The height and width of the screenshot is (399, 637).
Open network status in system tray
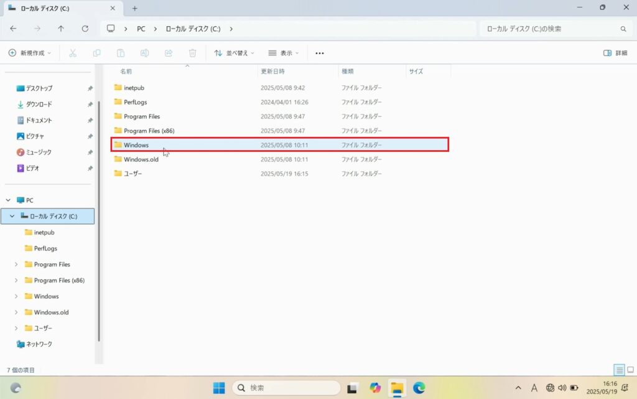[x=550, y=388]
